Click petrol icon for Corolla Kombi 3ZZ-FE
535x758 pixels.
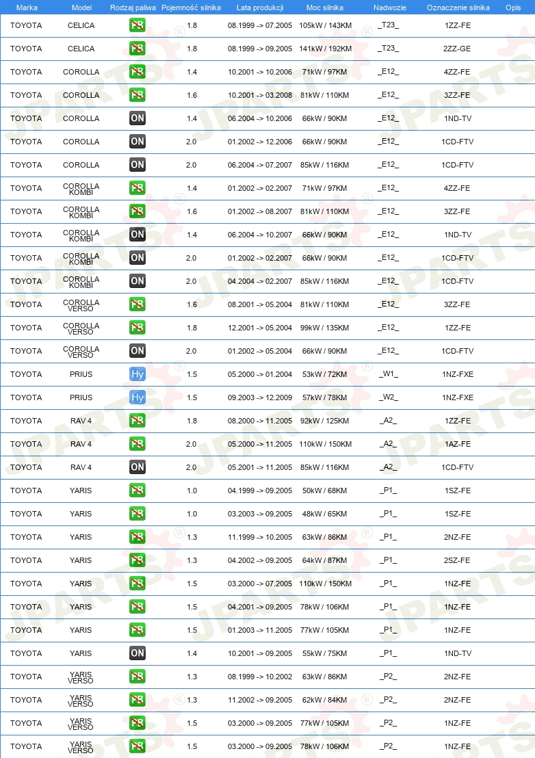click(x=138, y=211)
